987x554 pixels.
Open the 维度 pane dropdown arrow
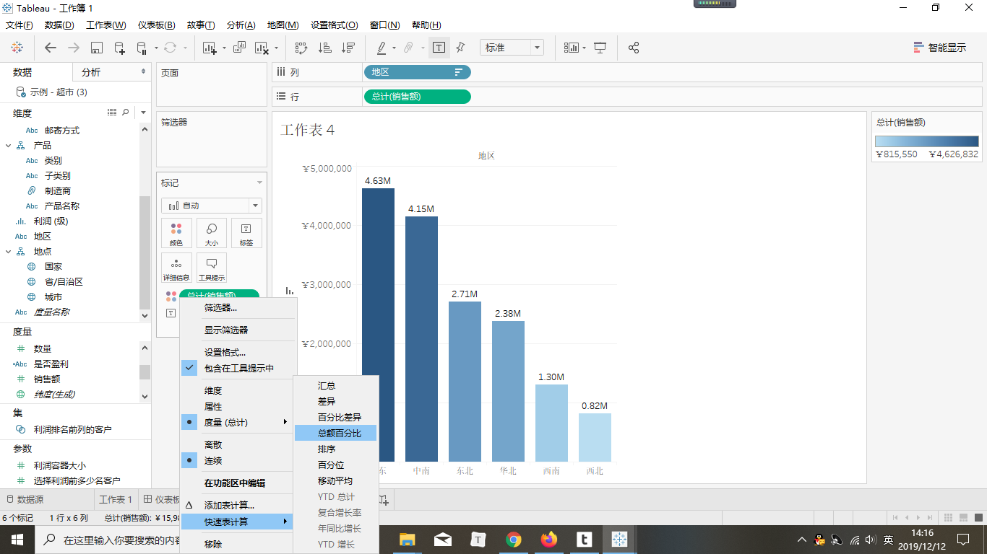pyautogui.click(x=143, y=113)
